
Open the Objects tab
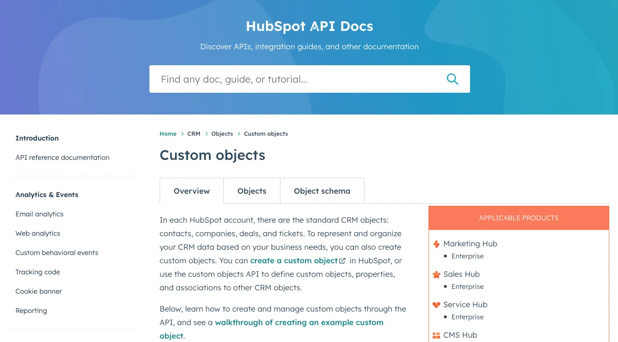(x=252, y=191)
